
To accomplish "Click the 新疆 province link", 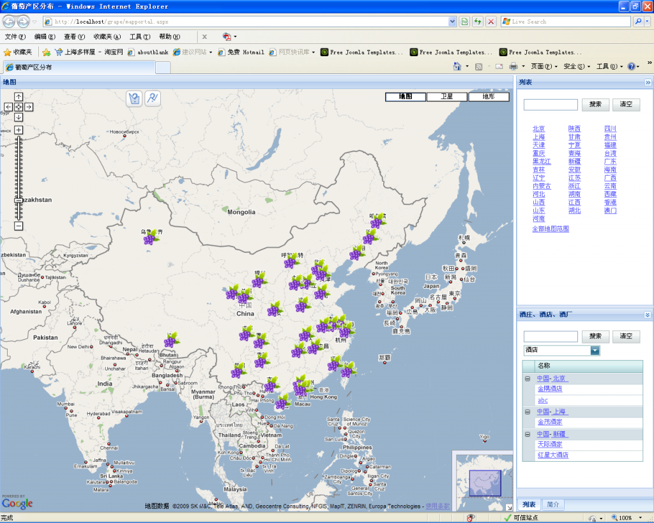I will click(x=574, y=162).
